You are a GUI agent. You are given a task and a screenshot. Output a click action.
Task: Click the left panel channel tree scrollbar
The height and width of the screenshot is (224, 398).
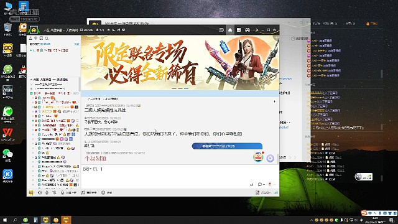tap(80, 84)
